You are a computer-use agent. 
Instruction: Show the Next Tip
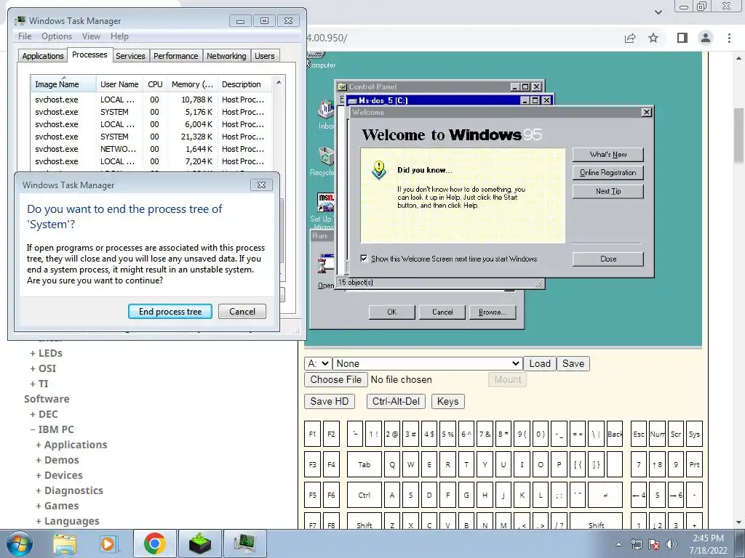[x=608, y=191]
